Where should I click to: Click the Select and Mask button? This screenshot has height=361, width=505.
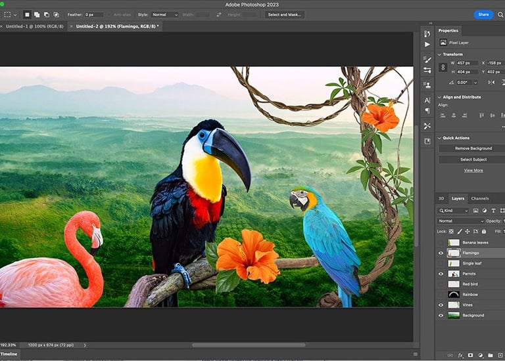point(284,15)
